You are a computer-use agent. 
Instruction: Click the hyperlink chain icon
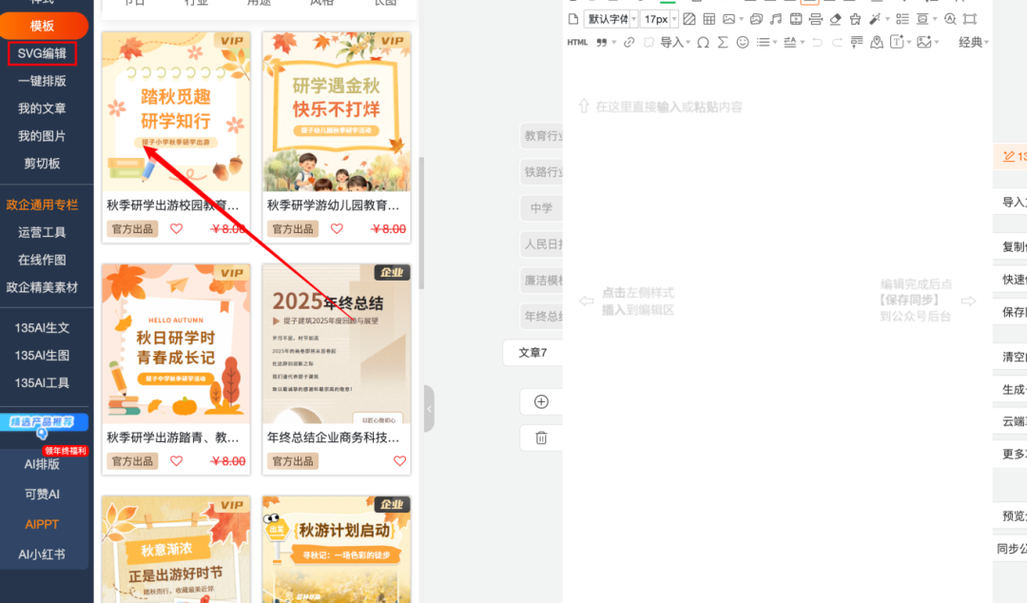click(629, 42)
